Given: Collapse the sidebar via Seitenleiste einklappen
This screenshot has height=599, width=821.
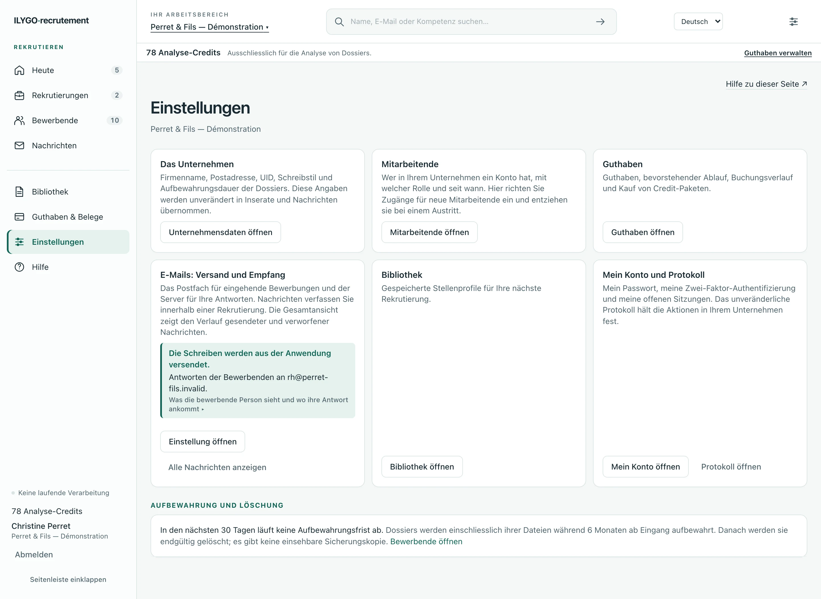Looking at the screenshot, I should click(68, 579).
